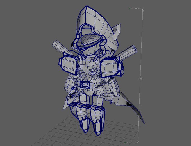Select the green locator cross at bottom of dimension
This screenshot has height=146, width=191.
coord(125,142)
